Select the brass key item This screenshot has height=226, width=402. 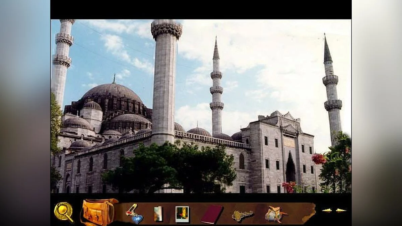[243, 215]
